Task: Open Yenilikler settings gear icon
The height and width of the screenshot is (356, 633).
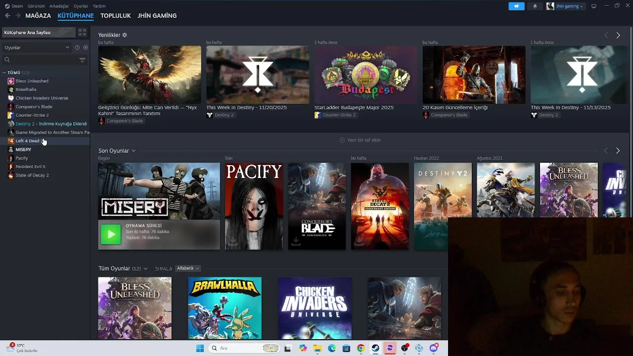Action: (125, 35)
